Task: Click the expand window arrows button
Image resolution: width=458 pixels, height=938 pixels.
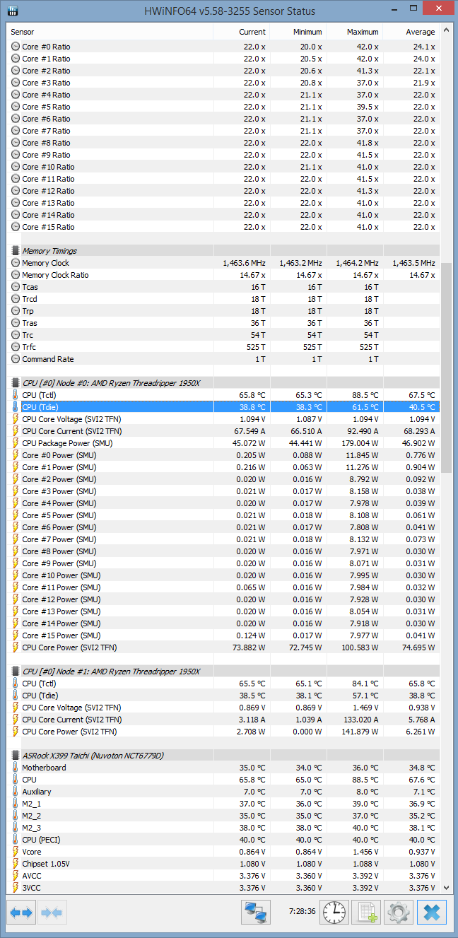Action: (21, 913)
